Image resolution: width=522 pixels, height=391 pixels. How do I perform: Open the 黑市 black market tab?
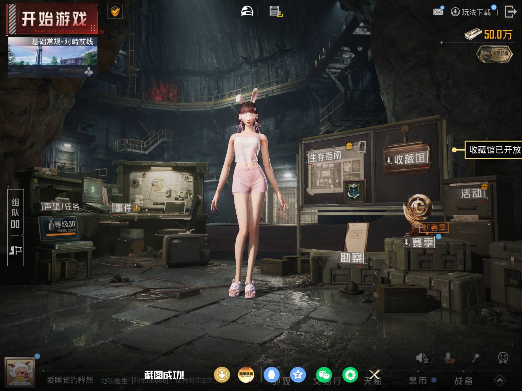coord(418,380)
